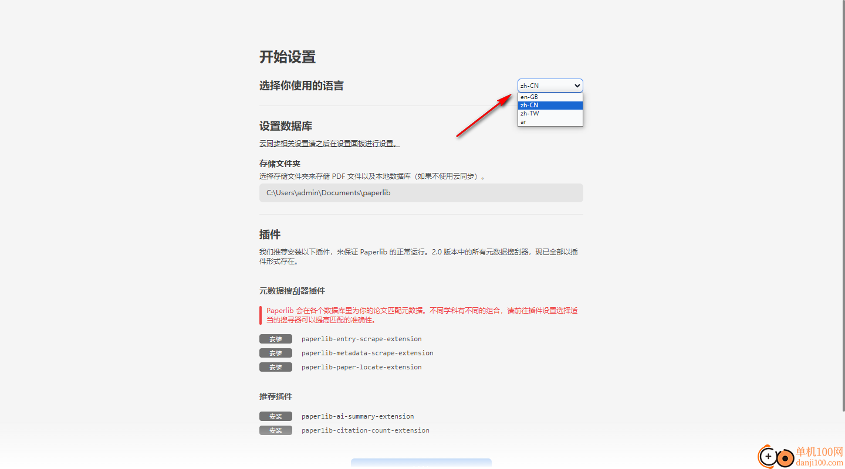The height and width of the screenshot is (469, 845).
Task: Select the ar language option
Action: pyautogui.click(x=550, y=121)
